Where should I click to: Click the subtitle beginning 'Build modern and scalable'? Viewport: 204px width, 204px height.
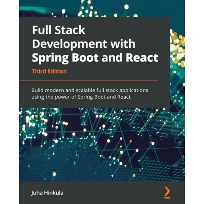point(90,93)
